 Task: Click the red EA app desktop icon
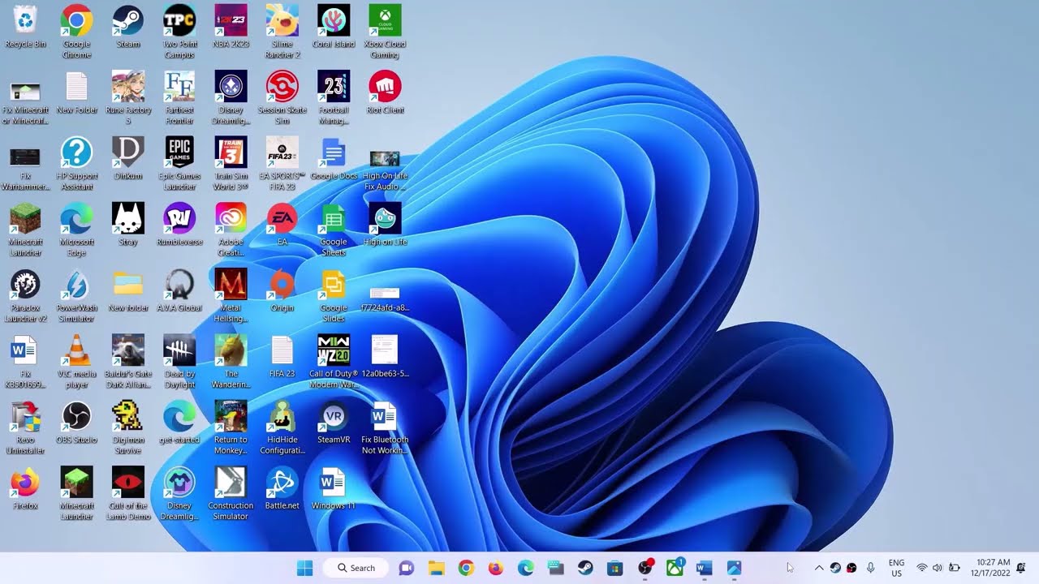click(x=282, y=225)
